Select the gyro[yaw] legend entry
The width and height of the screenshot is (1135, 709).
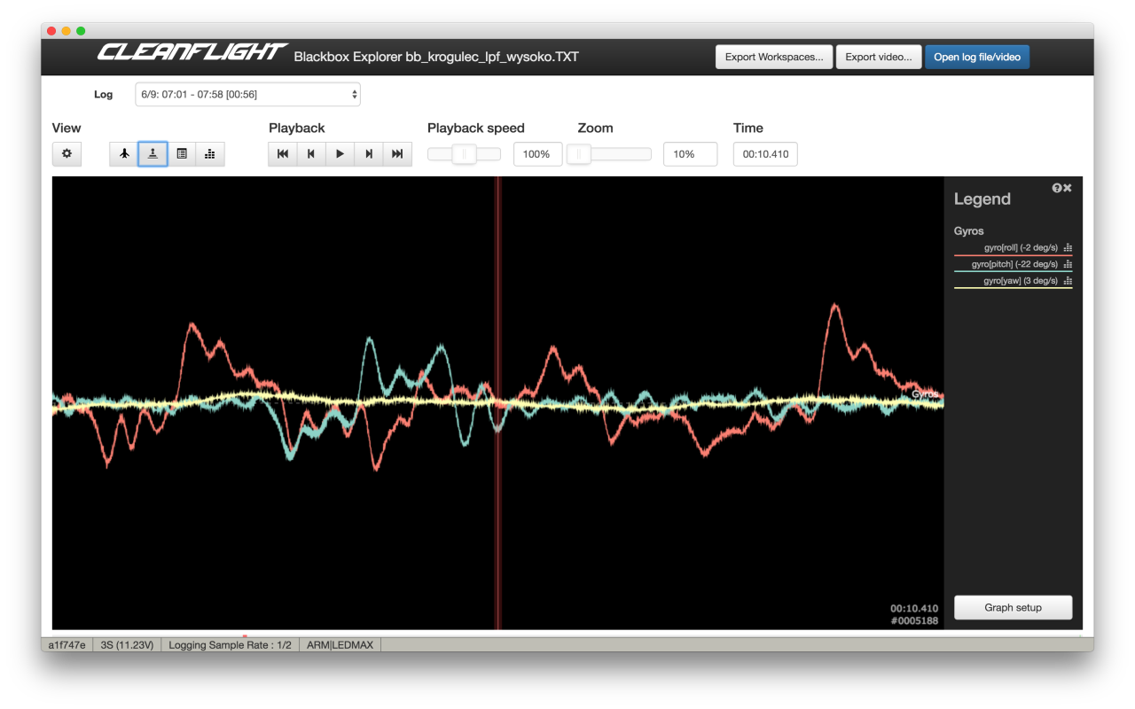point(1020,280)
